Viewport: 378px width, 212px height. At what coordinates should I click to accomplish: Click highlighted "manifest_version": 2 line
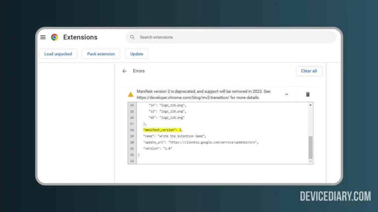pos(163,130)
